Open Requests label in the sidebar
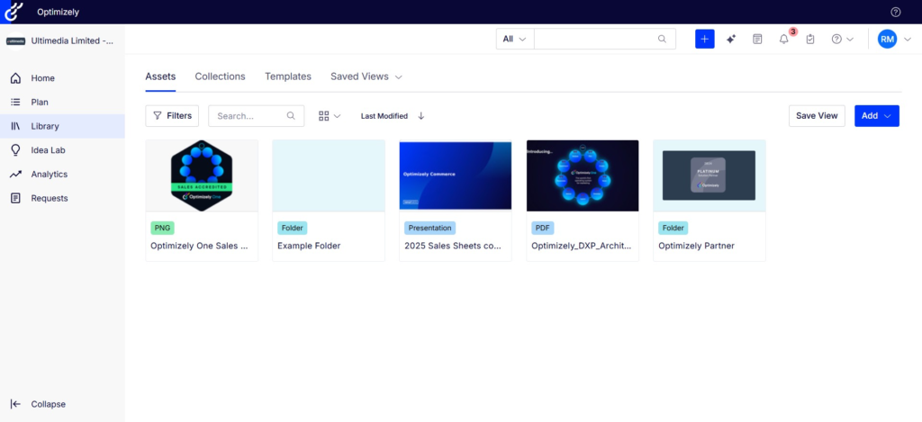Image resolution: width=922 pixels, height=422 pixels. [x=50, y=199]
